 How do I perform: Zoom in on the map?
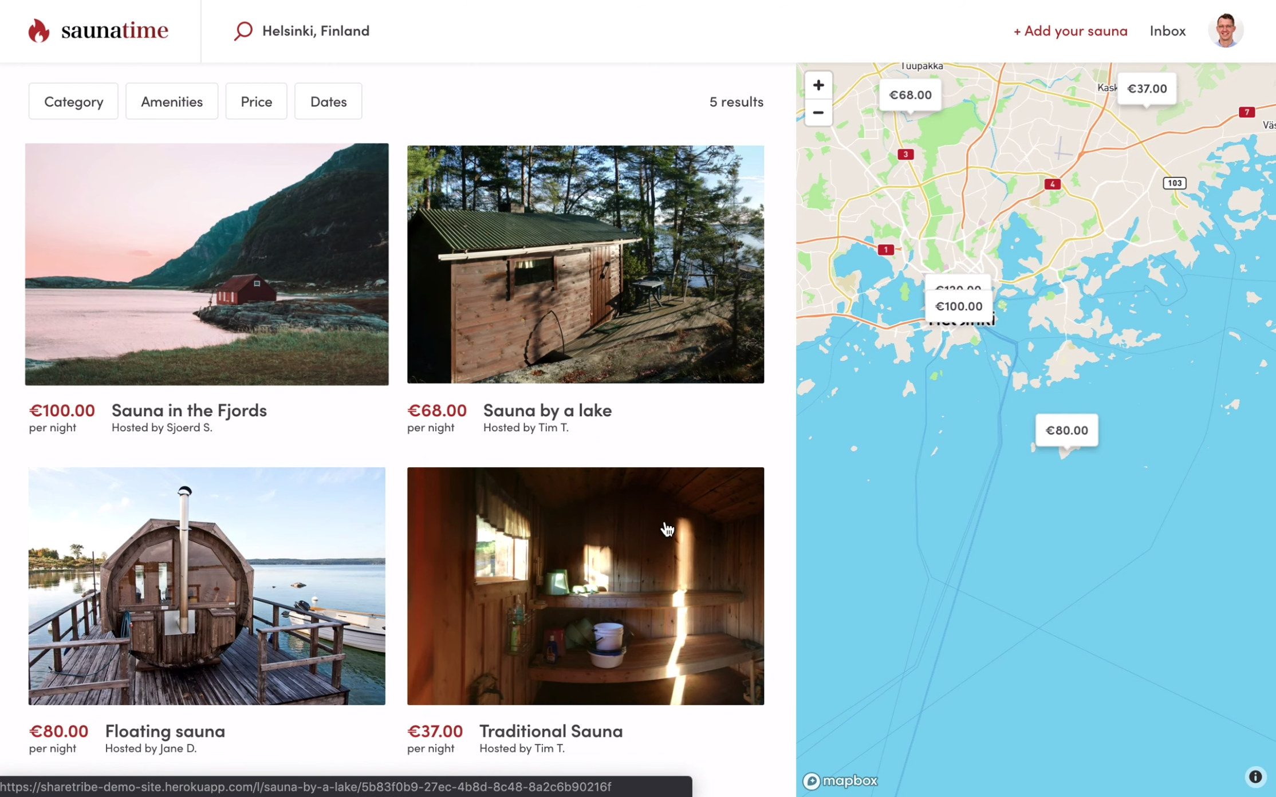point(818,85)
